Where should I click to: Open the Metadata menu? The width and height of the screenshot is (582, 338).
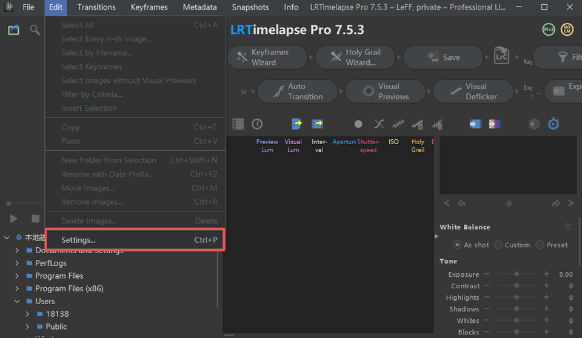[199, 7]
